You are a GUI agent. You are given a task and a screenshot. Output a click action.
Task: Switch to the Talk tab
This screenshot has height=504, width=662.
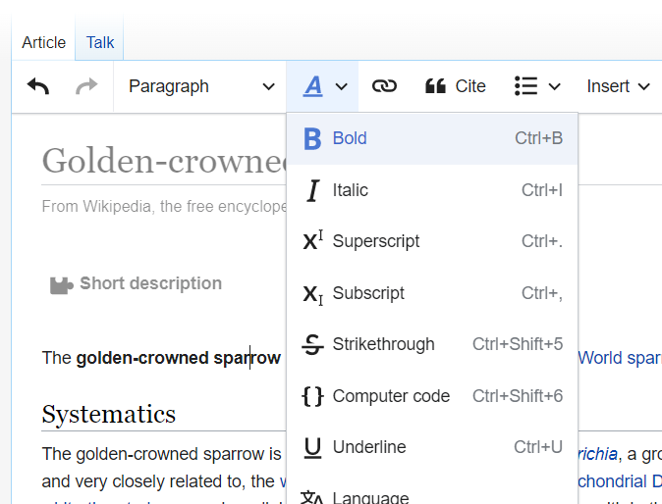point(100,42)
